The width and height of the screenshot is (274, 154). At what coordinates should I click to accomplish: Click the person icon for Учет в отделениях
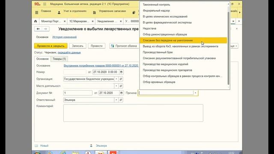(59, 12)
